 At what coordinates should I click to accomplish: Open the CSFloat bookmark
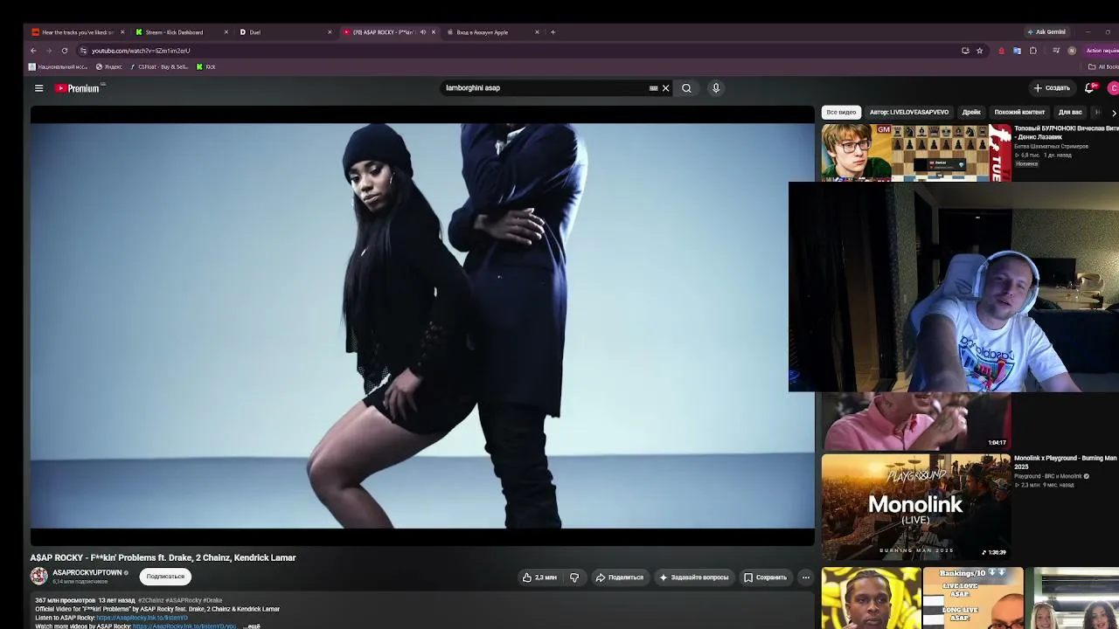(158, 67)
